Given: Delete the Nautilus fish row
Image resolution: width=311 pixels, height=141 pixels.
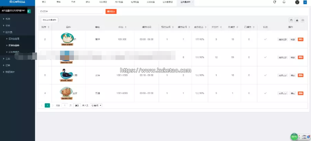Looking at the screenshot, I should click(x=301, y=57).
